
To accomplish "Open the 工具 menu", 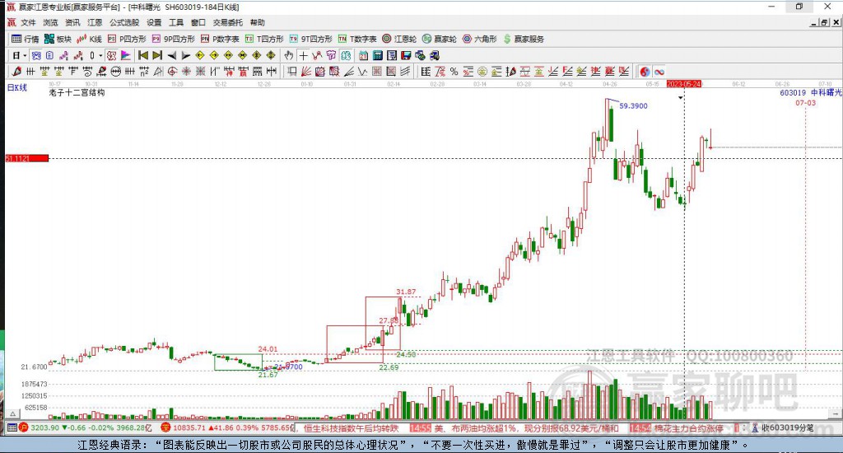I will click(x=176, y=22).
